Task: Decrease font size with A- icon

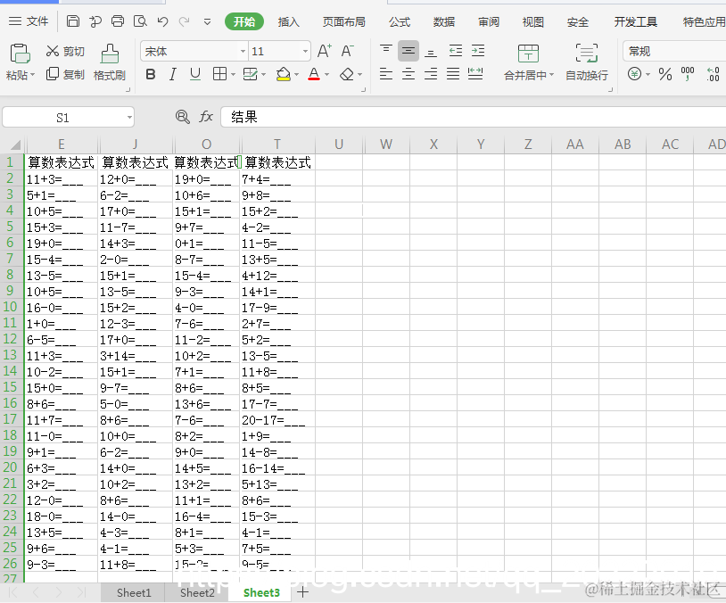Action: pos(347,51)
